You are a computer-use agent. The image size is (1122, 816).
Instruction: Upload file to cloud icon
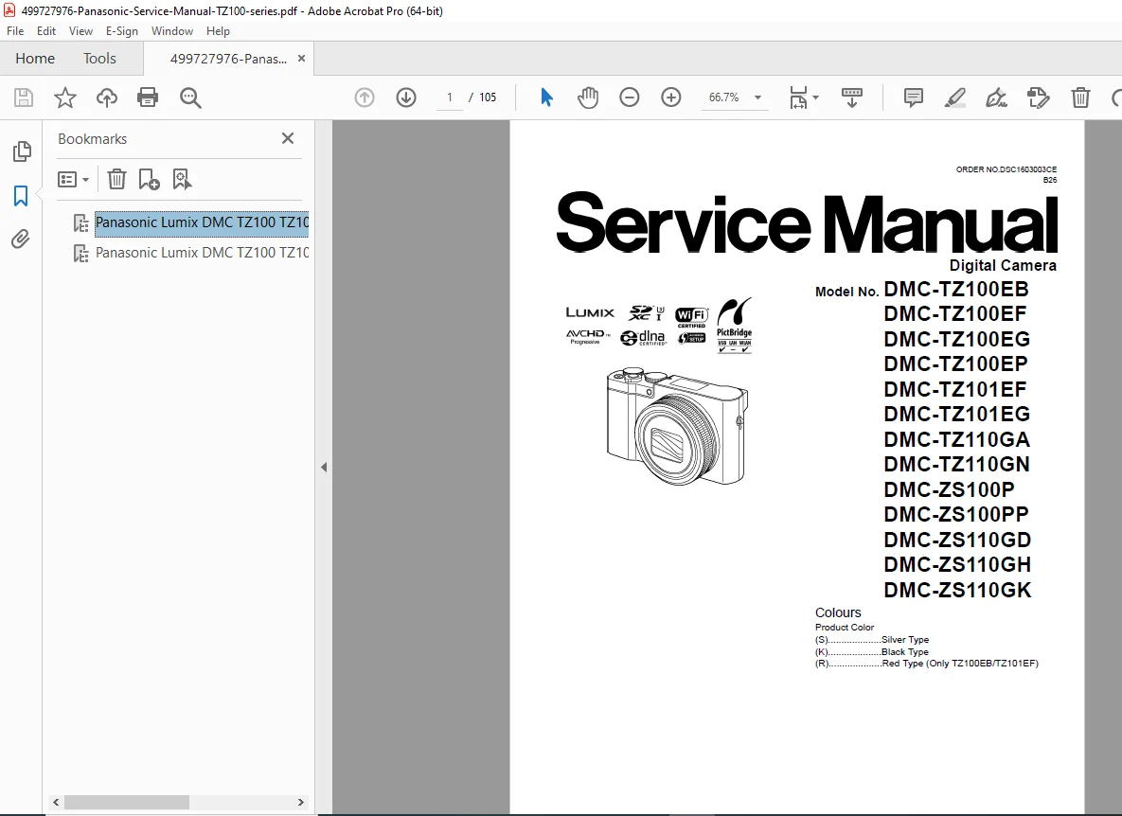pos(107,98)
